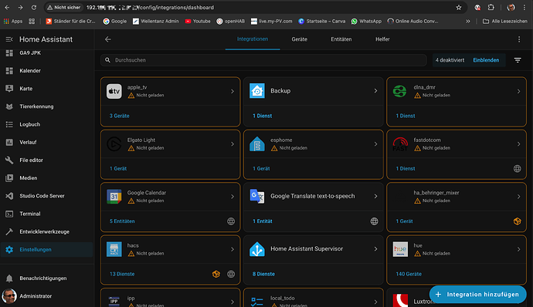The image size is (533, 307).
Task: Open the integrations overflow menu
Action: pos(519,39)
